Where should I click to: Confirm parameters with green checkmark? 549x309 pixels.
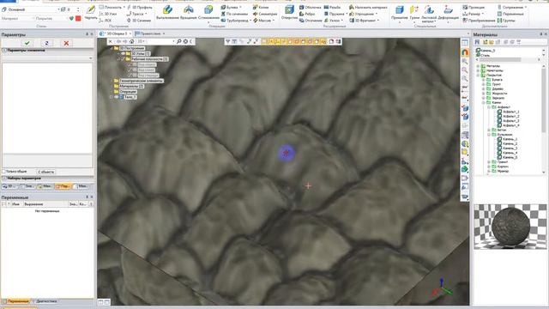coord(27,43)
